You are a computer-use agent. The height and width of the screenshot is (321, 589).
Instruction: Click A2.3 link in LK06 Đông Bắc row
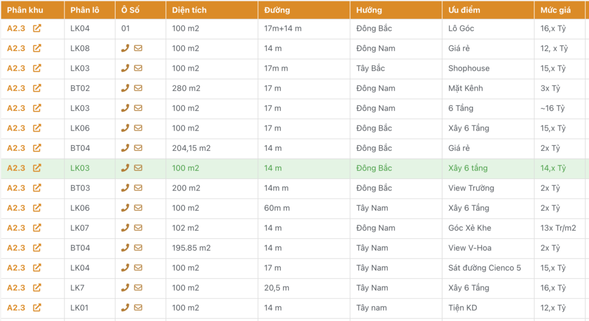(x=16, y=128)
